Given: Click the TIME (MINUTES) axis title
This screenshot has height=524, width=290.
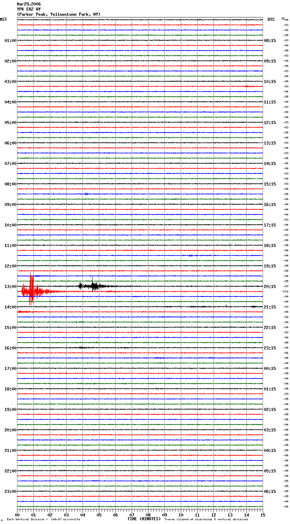Looking at the screenshot, I should click(x=144, y=519).
